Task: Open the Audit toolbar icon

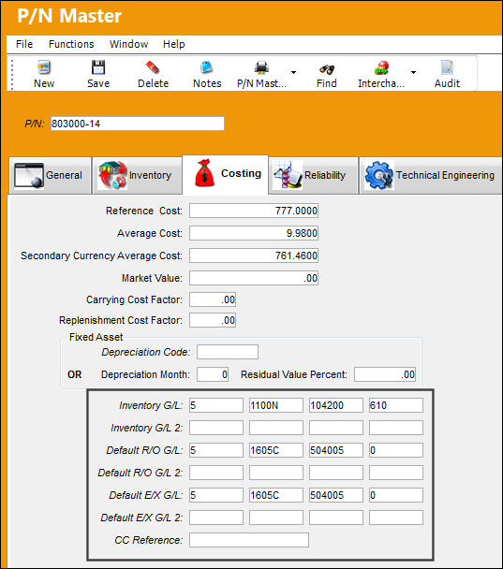Action: tap(447, 67)
